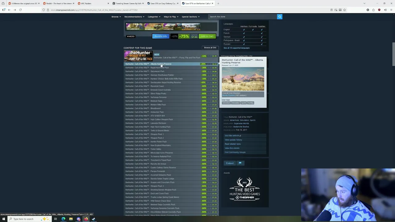Open the Alberta Hunting Preserve DLC row
The image size is (395, 222).
(171, 64)
